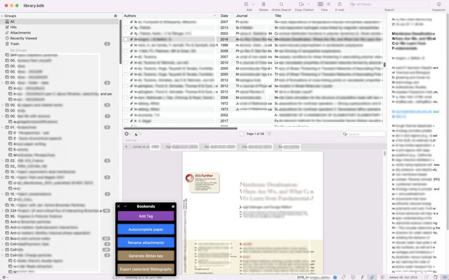Screen dimensions: 449x280
Task: Click the Generate Bibtex key button
Action: pyautogui.click(x=146, y=255)
